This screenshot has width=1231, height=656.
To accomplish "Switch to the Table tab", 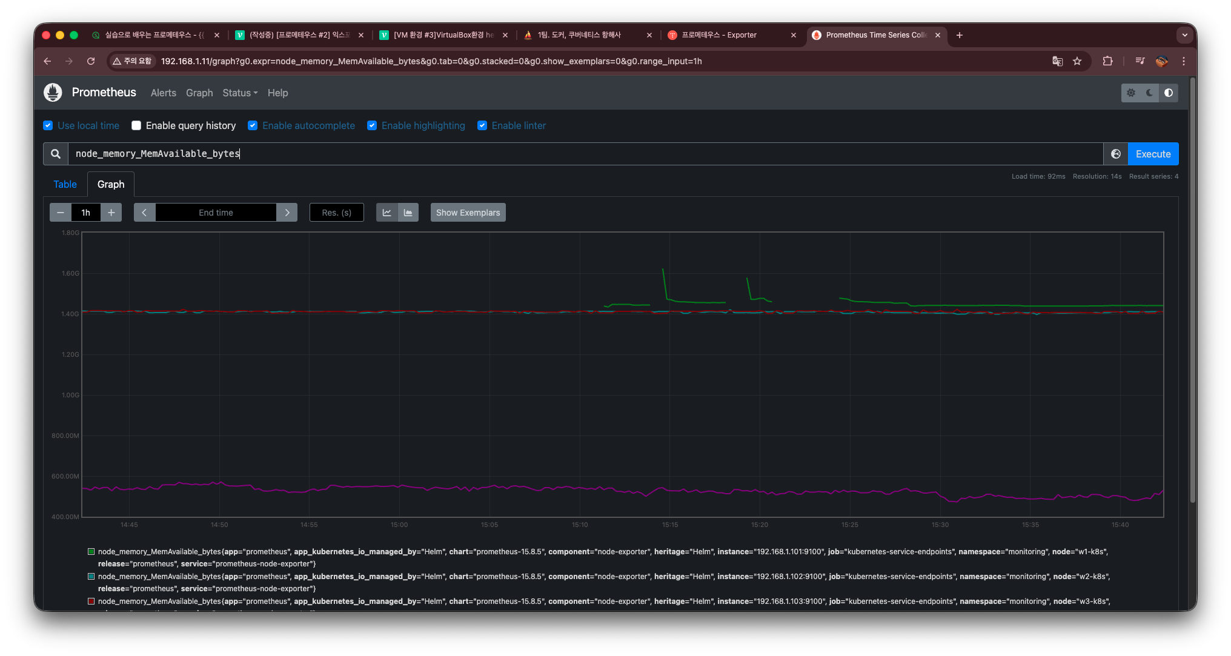I will coord(65,184).
